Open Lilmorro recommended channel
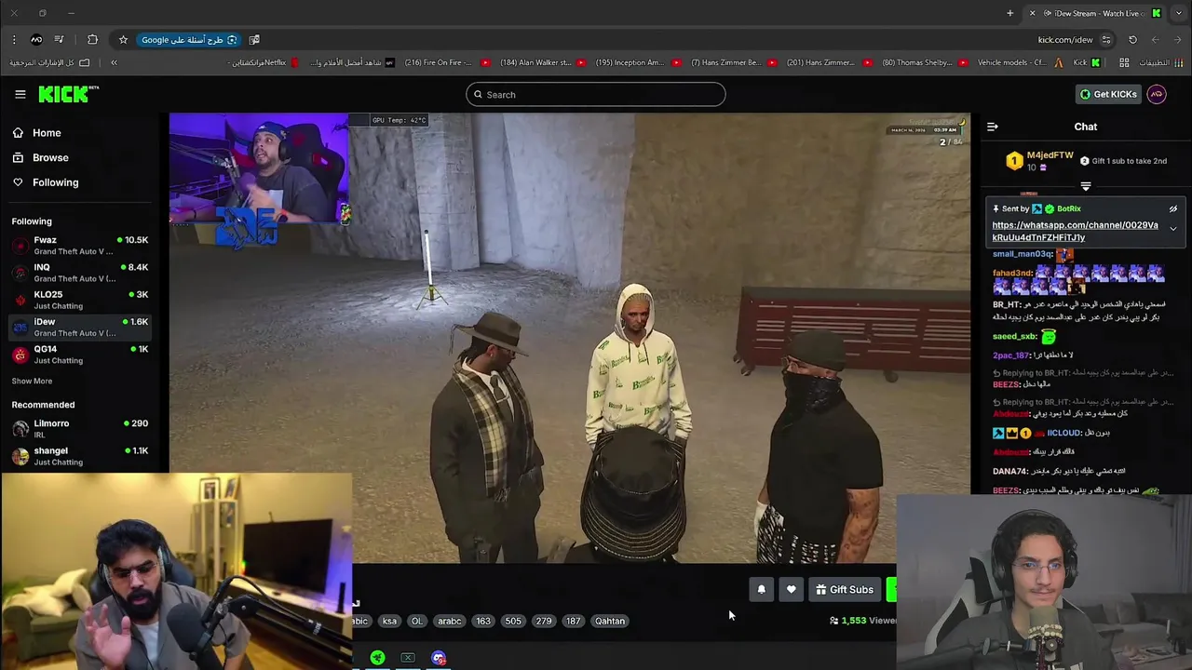Screen dimensions: 1192x670 point(79,429)
